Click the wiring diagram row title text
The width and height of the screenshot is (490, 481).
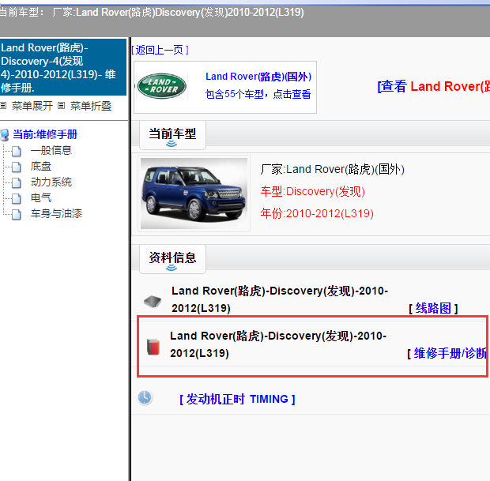tap(280, 299)
